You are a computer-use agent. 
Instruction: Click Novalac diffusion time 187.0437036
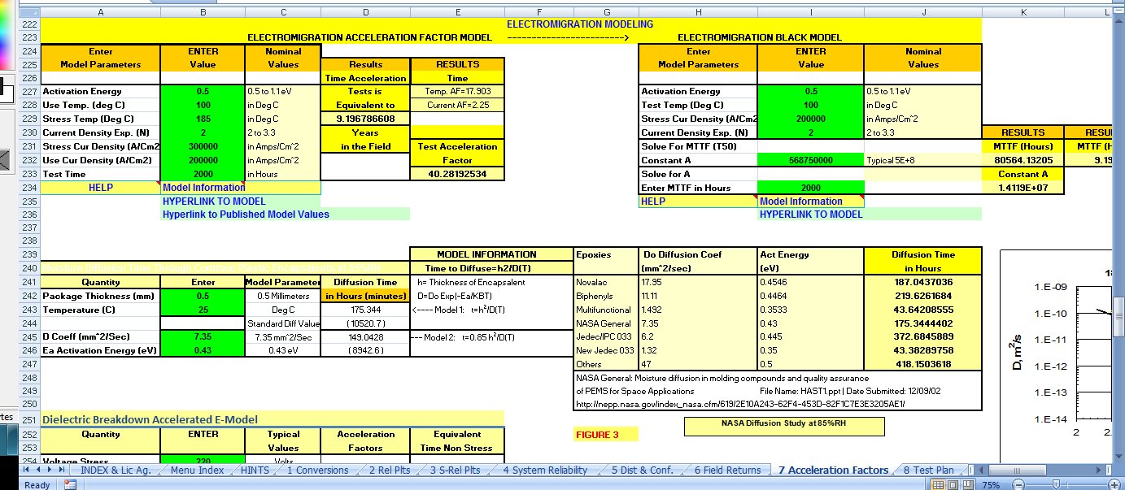click(922, 282)
